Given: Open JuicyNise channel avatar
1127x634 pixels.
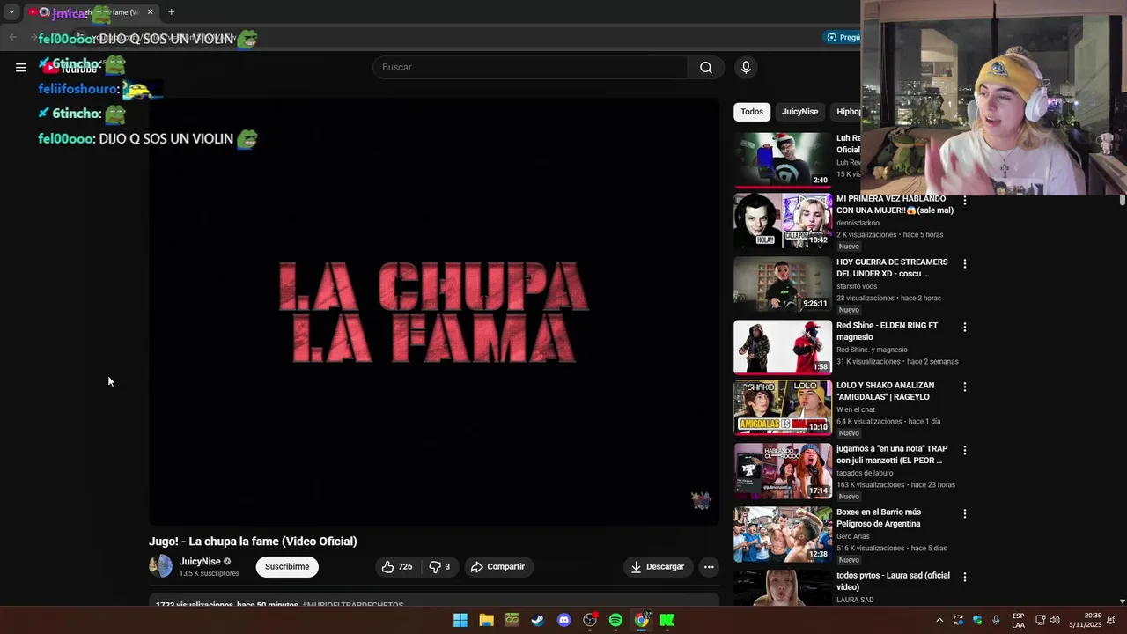Looking at the screenshot, I should (161, 566).
